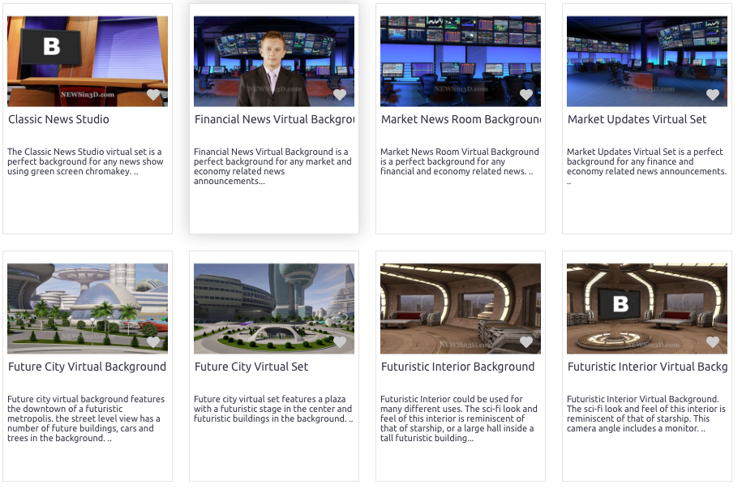The height and width of the screenshot is (489, 742).
Task: Click the heart on Financial News Virtual Background
Action: click(x=340, y=95)
